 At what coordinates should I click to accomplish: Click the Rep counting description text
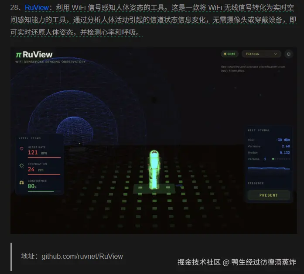(253, 69)
